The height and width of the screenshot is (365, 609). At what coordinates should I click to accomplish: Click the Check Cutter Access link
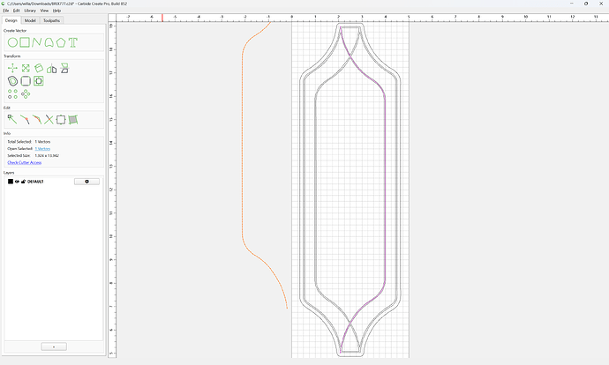pos(25,162)
